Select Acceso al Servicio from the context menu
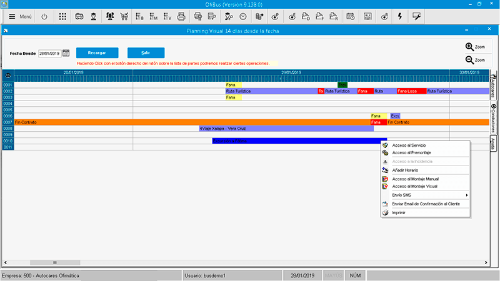 point(409,145)
